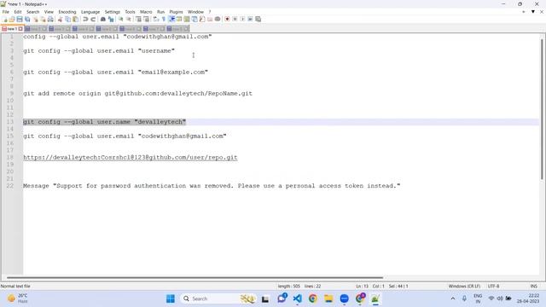The image size is (546, 307).
Task: Open the Edit menu
Action: click(17, 12)
